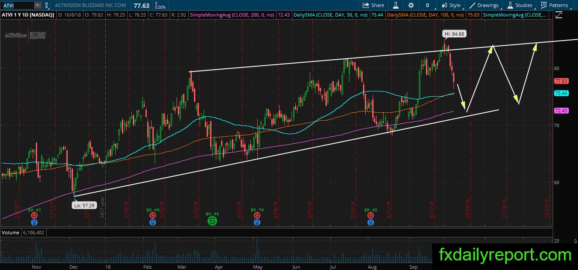Open the symbol selector dropdown arrow
578x270 pixels.
pos(38,5)
